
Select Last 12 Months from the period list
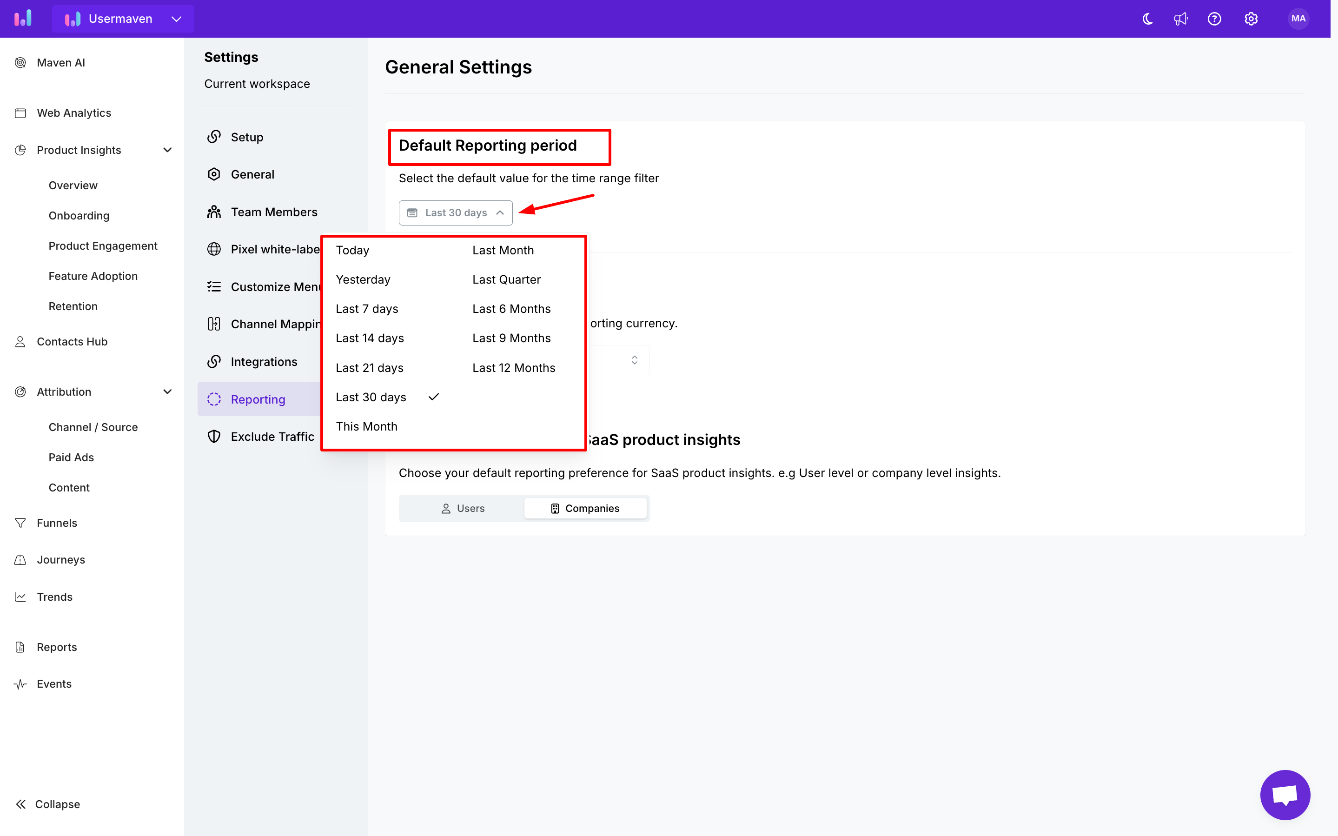coord(513,367)
